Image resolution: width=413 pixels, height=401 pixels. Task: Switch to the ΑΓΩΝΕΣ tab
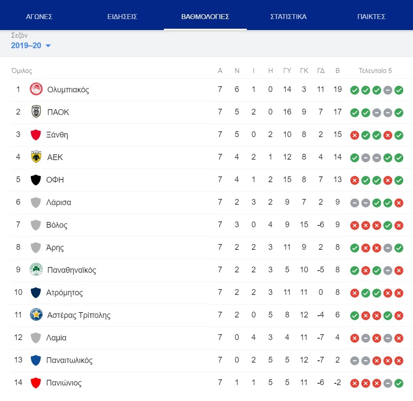[39, 17]
